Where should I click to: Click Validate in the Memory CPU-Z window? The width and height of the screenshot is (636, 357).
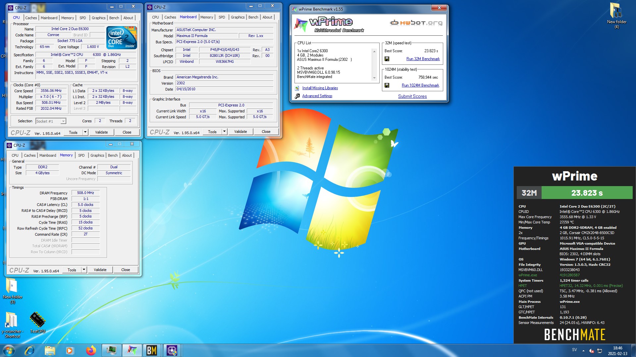100,270
